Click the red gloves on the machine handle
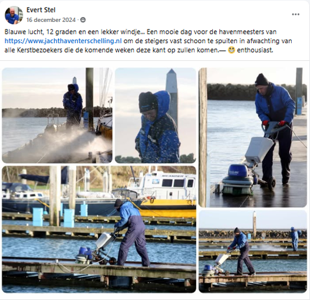Image resolution: width=310 pixels, height=300 pixels. (x=274, y=123)
